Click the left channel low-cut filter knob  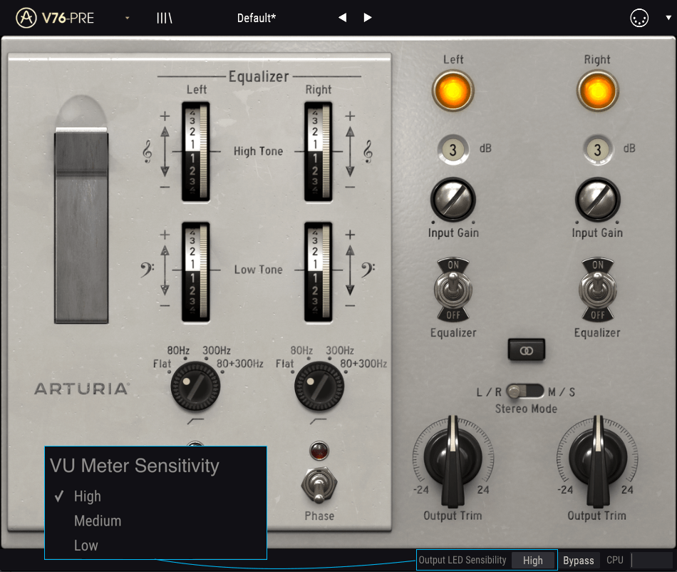click(x=195, y=386)
